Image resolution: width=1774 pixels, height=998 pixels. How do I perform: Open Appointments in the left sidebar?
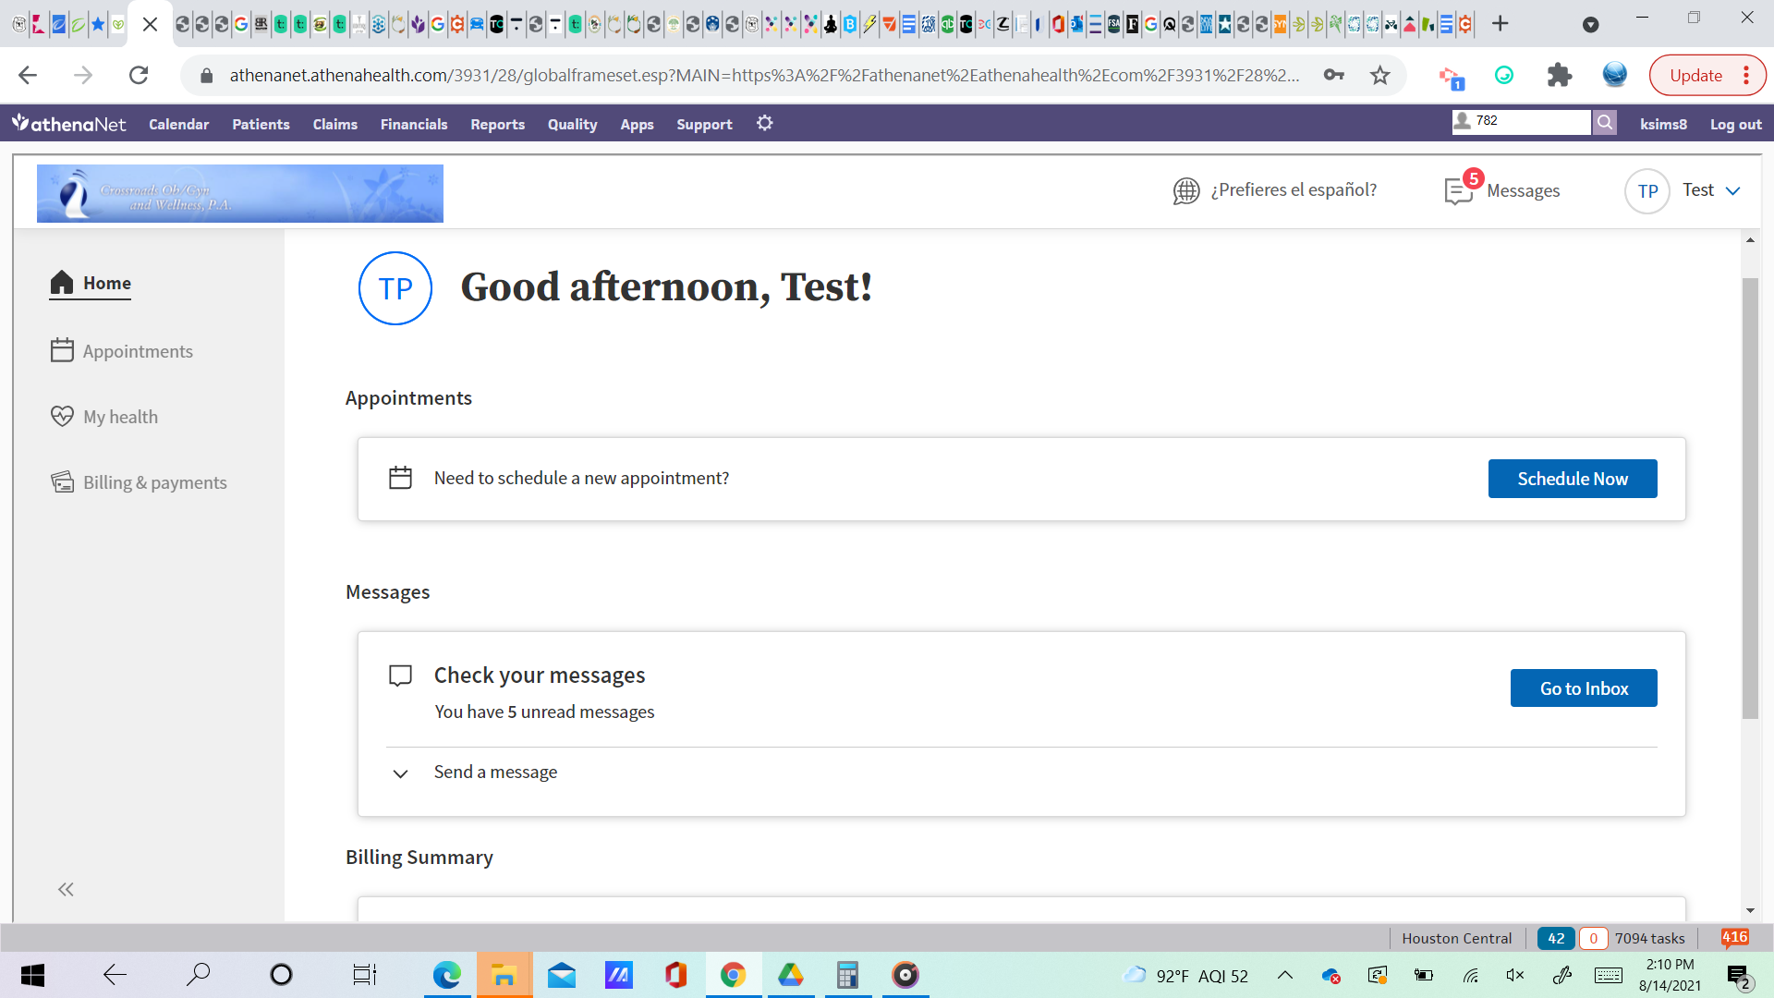point(137,351)
